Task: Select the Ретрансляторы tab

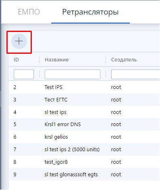Action: pos(90,12)
